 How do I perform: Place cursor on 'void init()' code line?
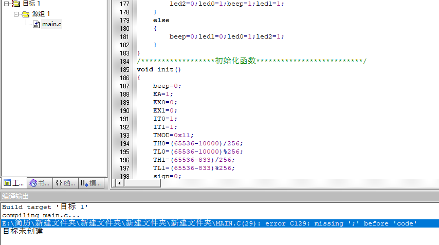159,69
